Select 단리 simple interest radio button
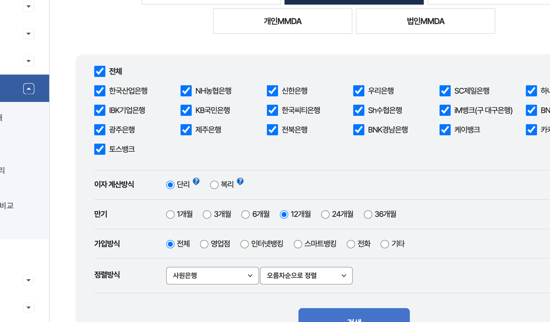Image resolution: width=550 pixels, height=322 pixels. [x=170, y=185]
